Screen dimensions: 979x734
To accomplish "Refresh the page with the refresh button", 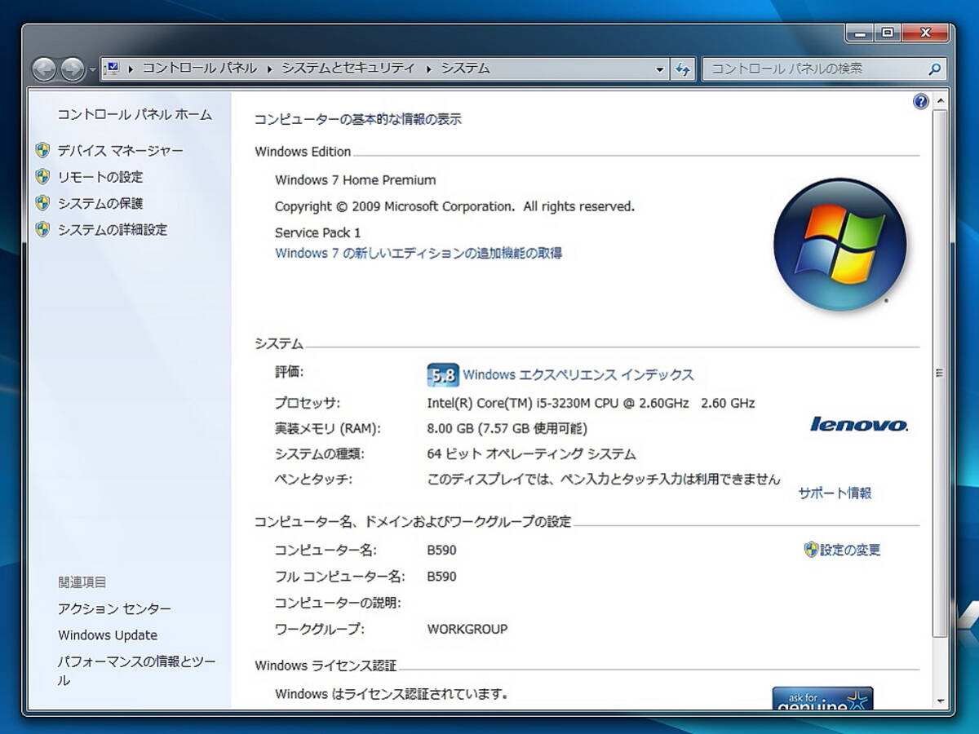I will (x=683, y=69).
